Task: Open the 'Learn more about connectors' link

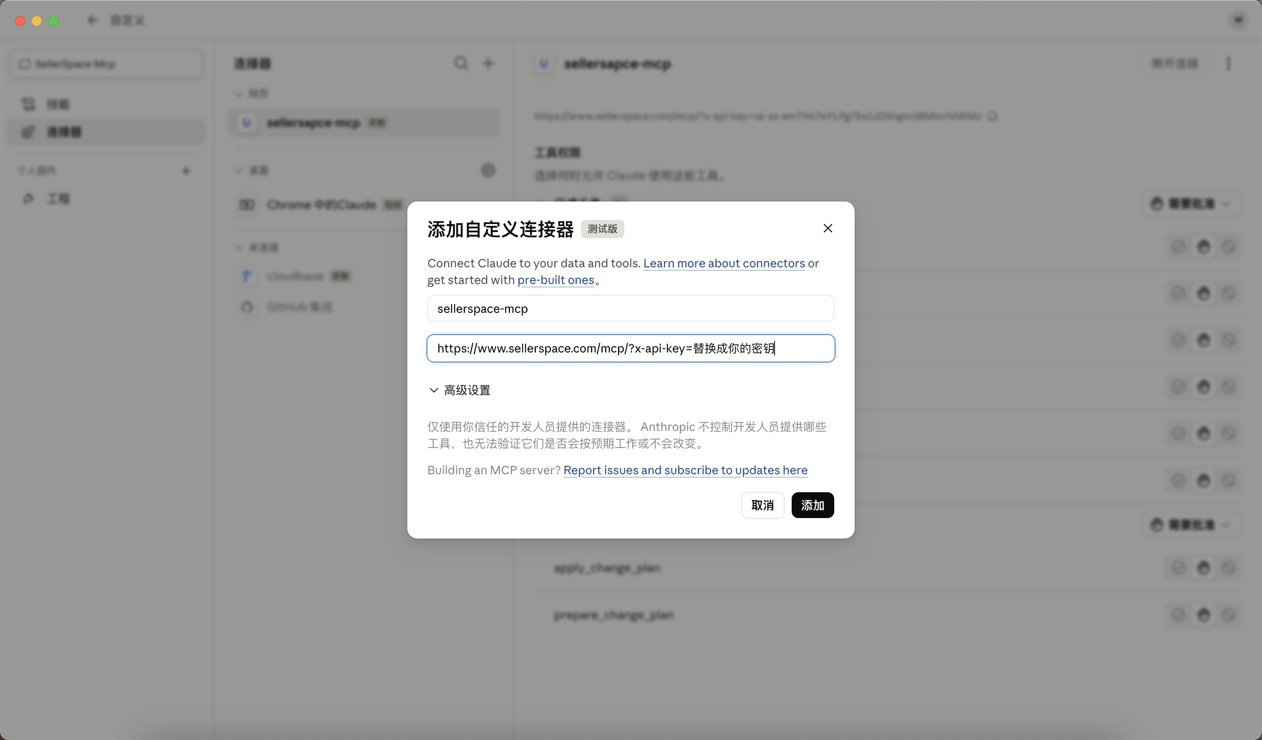Action: [724, 263]
